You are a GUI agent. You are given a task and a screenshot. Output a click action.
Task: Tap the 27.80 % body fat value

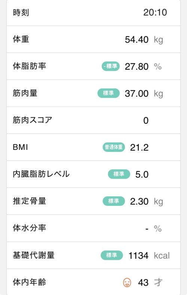[143, 67]
